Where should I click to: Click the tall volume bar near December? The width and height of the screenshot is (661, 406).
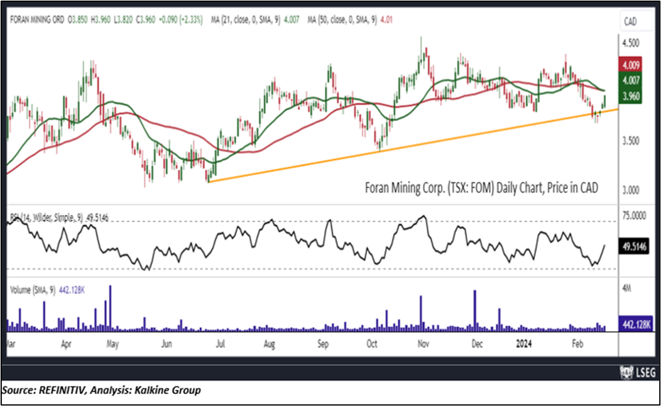(x=475, y=311)
